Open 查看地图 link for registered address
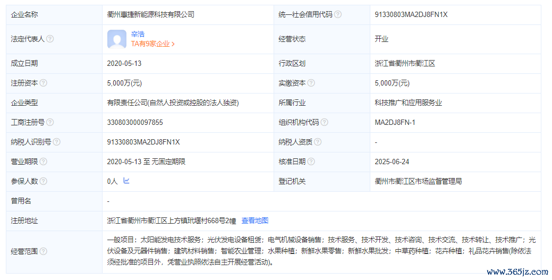This screenshot has height=280, width=552. [255, 220]
